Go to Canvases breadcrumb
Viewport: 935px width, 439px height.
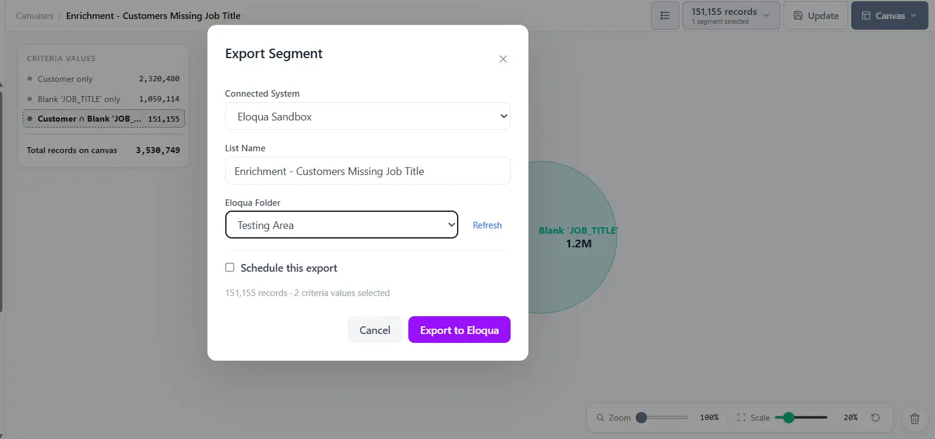pyautogui.click(x=34, y=16)
